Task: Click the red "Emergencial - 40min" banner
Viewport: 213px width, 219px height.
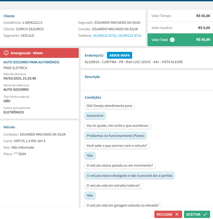Action: tap(39, 53)
